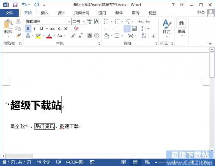Click the word count 19 个字
The height and width of the screenshot is (166, 215).
(x=43, y=162)
